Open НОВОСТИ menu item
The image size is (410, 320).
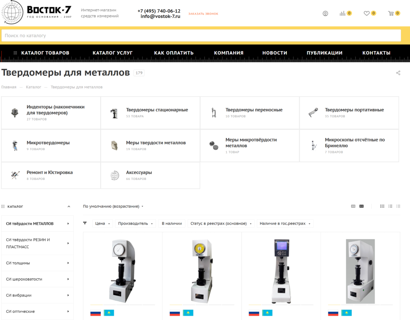(x=275, y=53)
